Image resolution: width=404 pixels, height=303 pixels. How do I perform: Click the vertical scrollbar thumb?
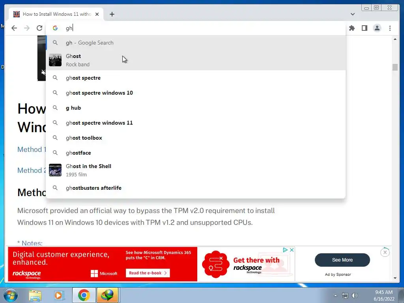395,67
